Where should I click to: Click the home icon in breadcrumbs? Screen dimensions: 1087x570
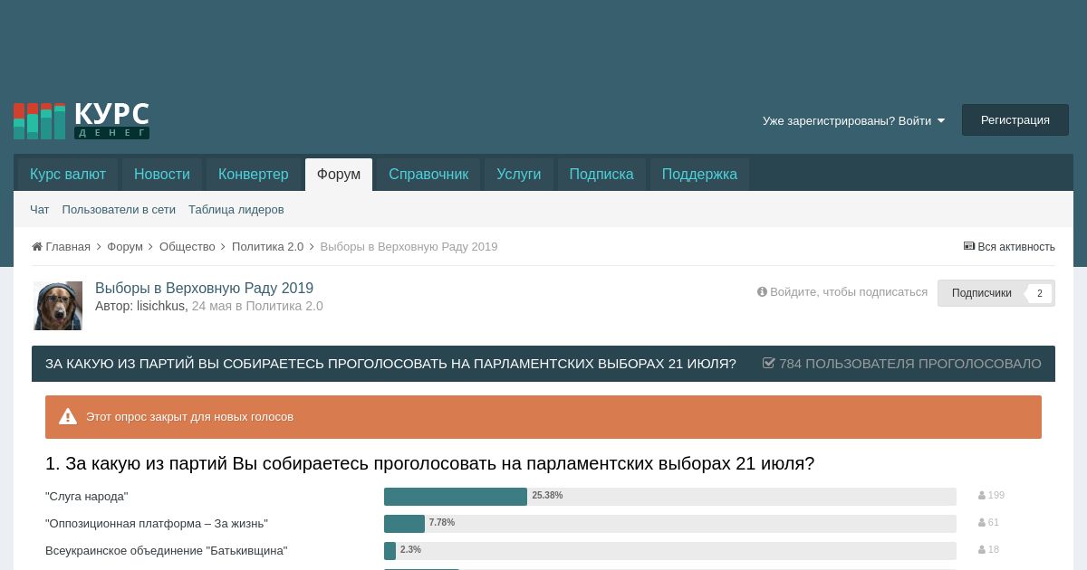pos(37,246)
